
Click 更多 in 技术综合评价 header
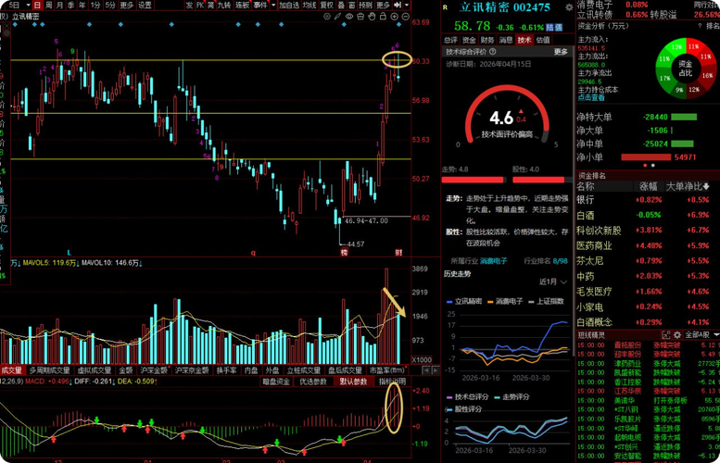(x=561, y=52)
